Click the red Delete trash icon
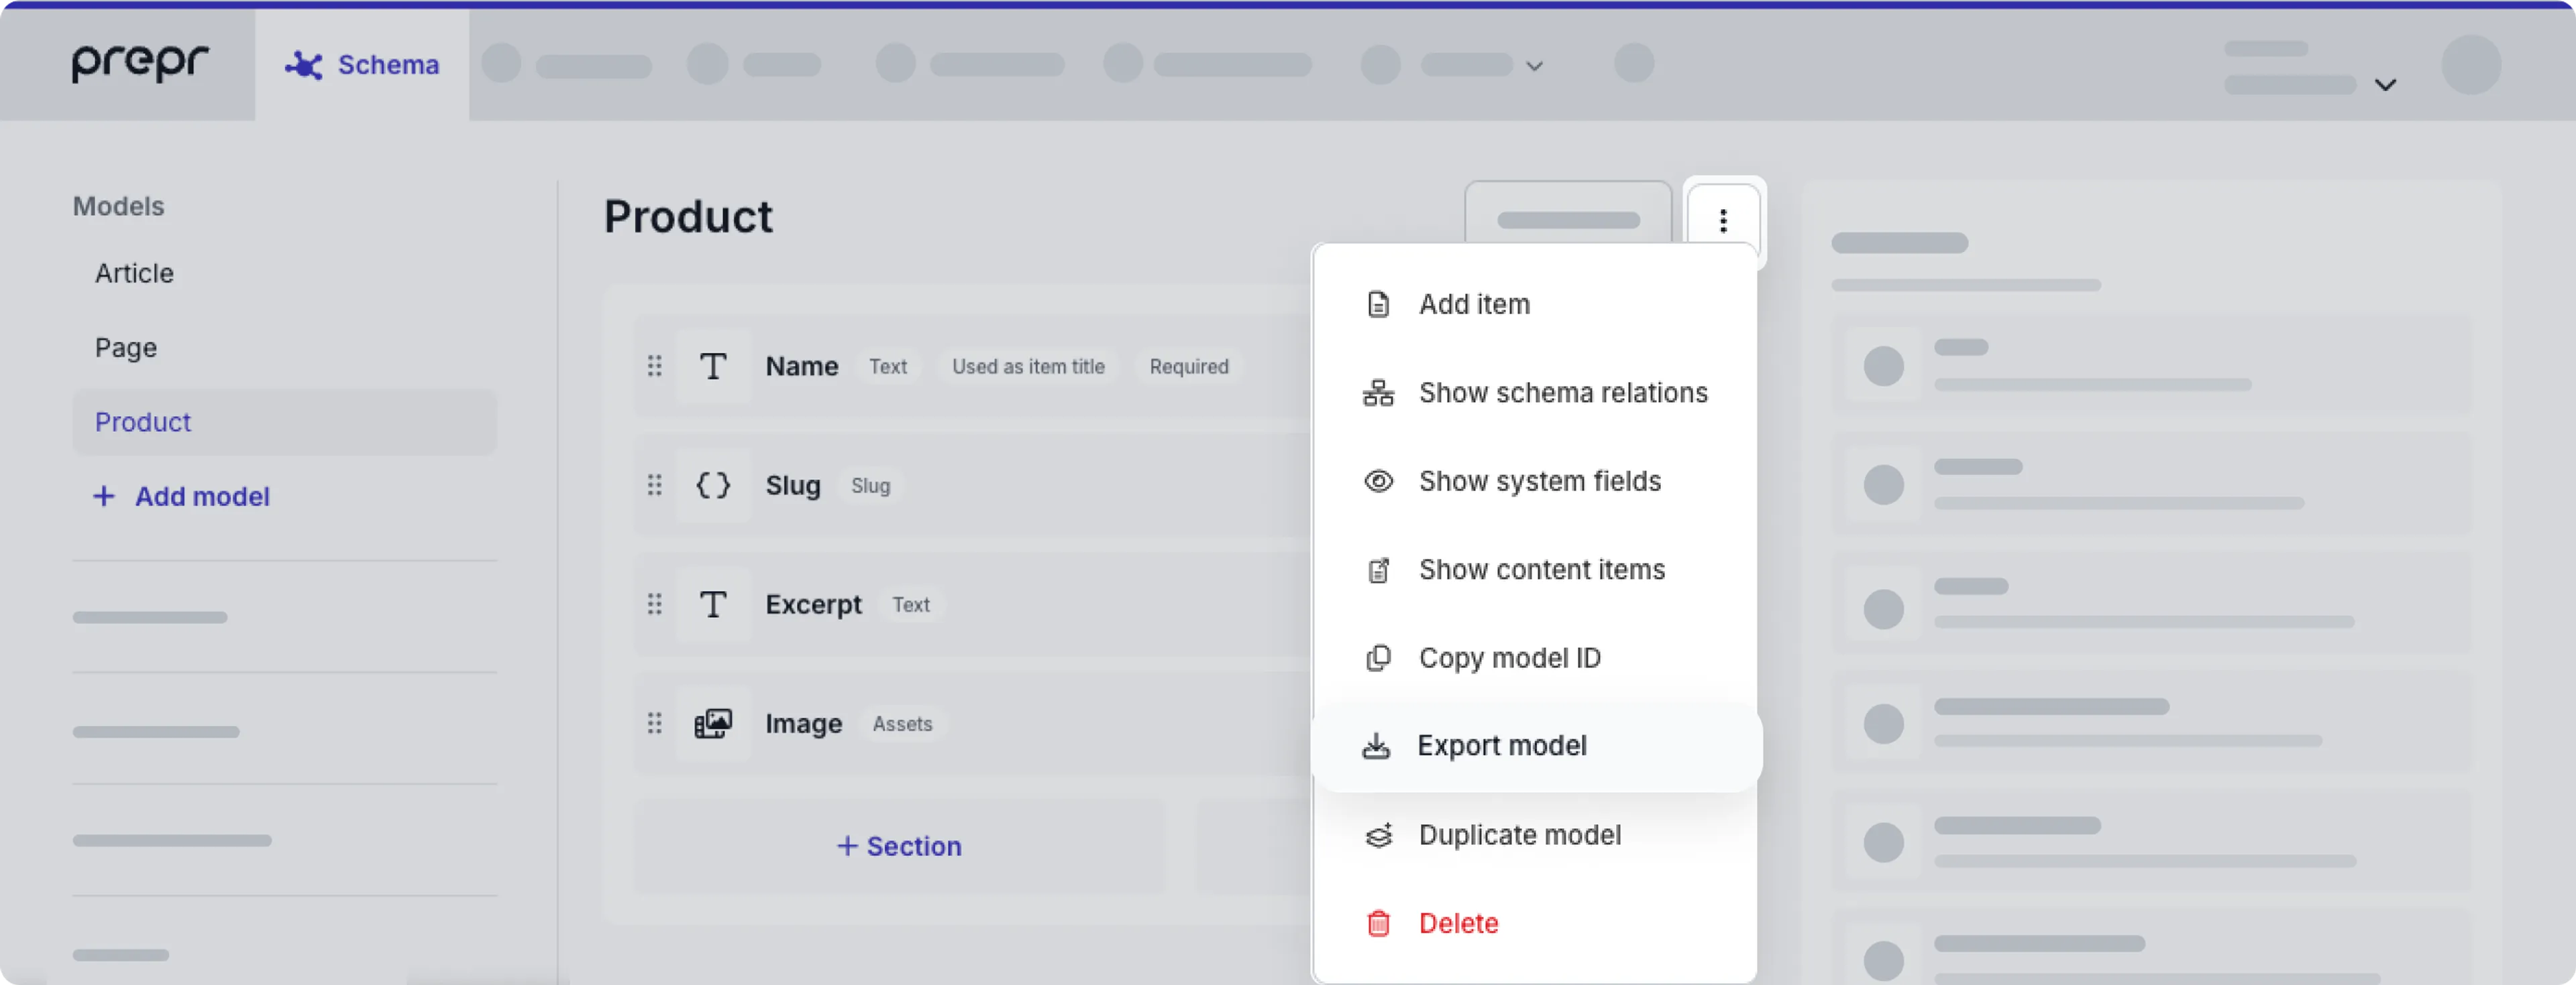Image resolution: width=2576 pixels, height=985 pixels. pyautogui.click(x=1378, y=923)
